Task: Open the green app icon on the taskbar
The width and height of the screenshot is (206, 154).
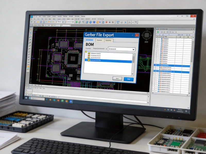Action: 63,101
